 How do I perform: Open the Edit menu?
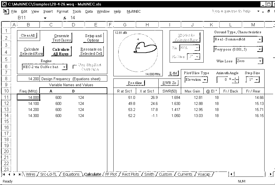[24, 12]
